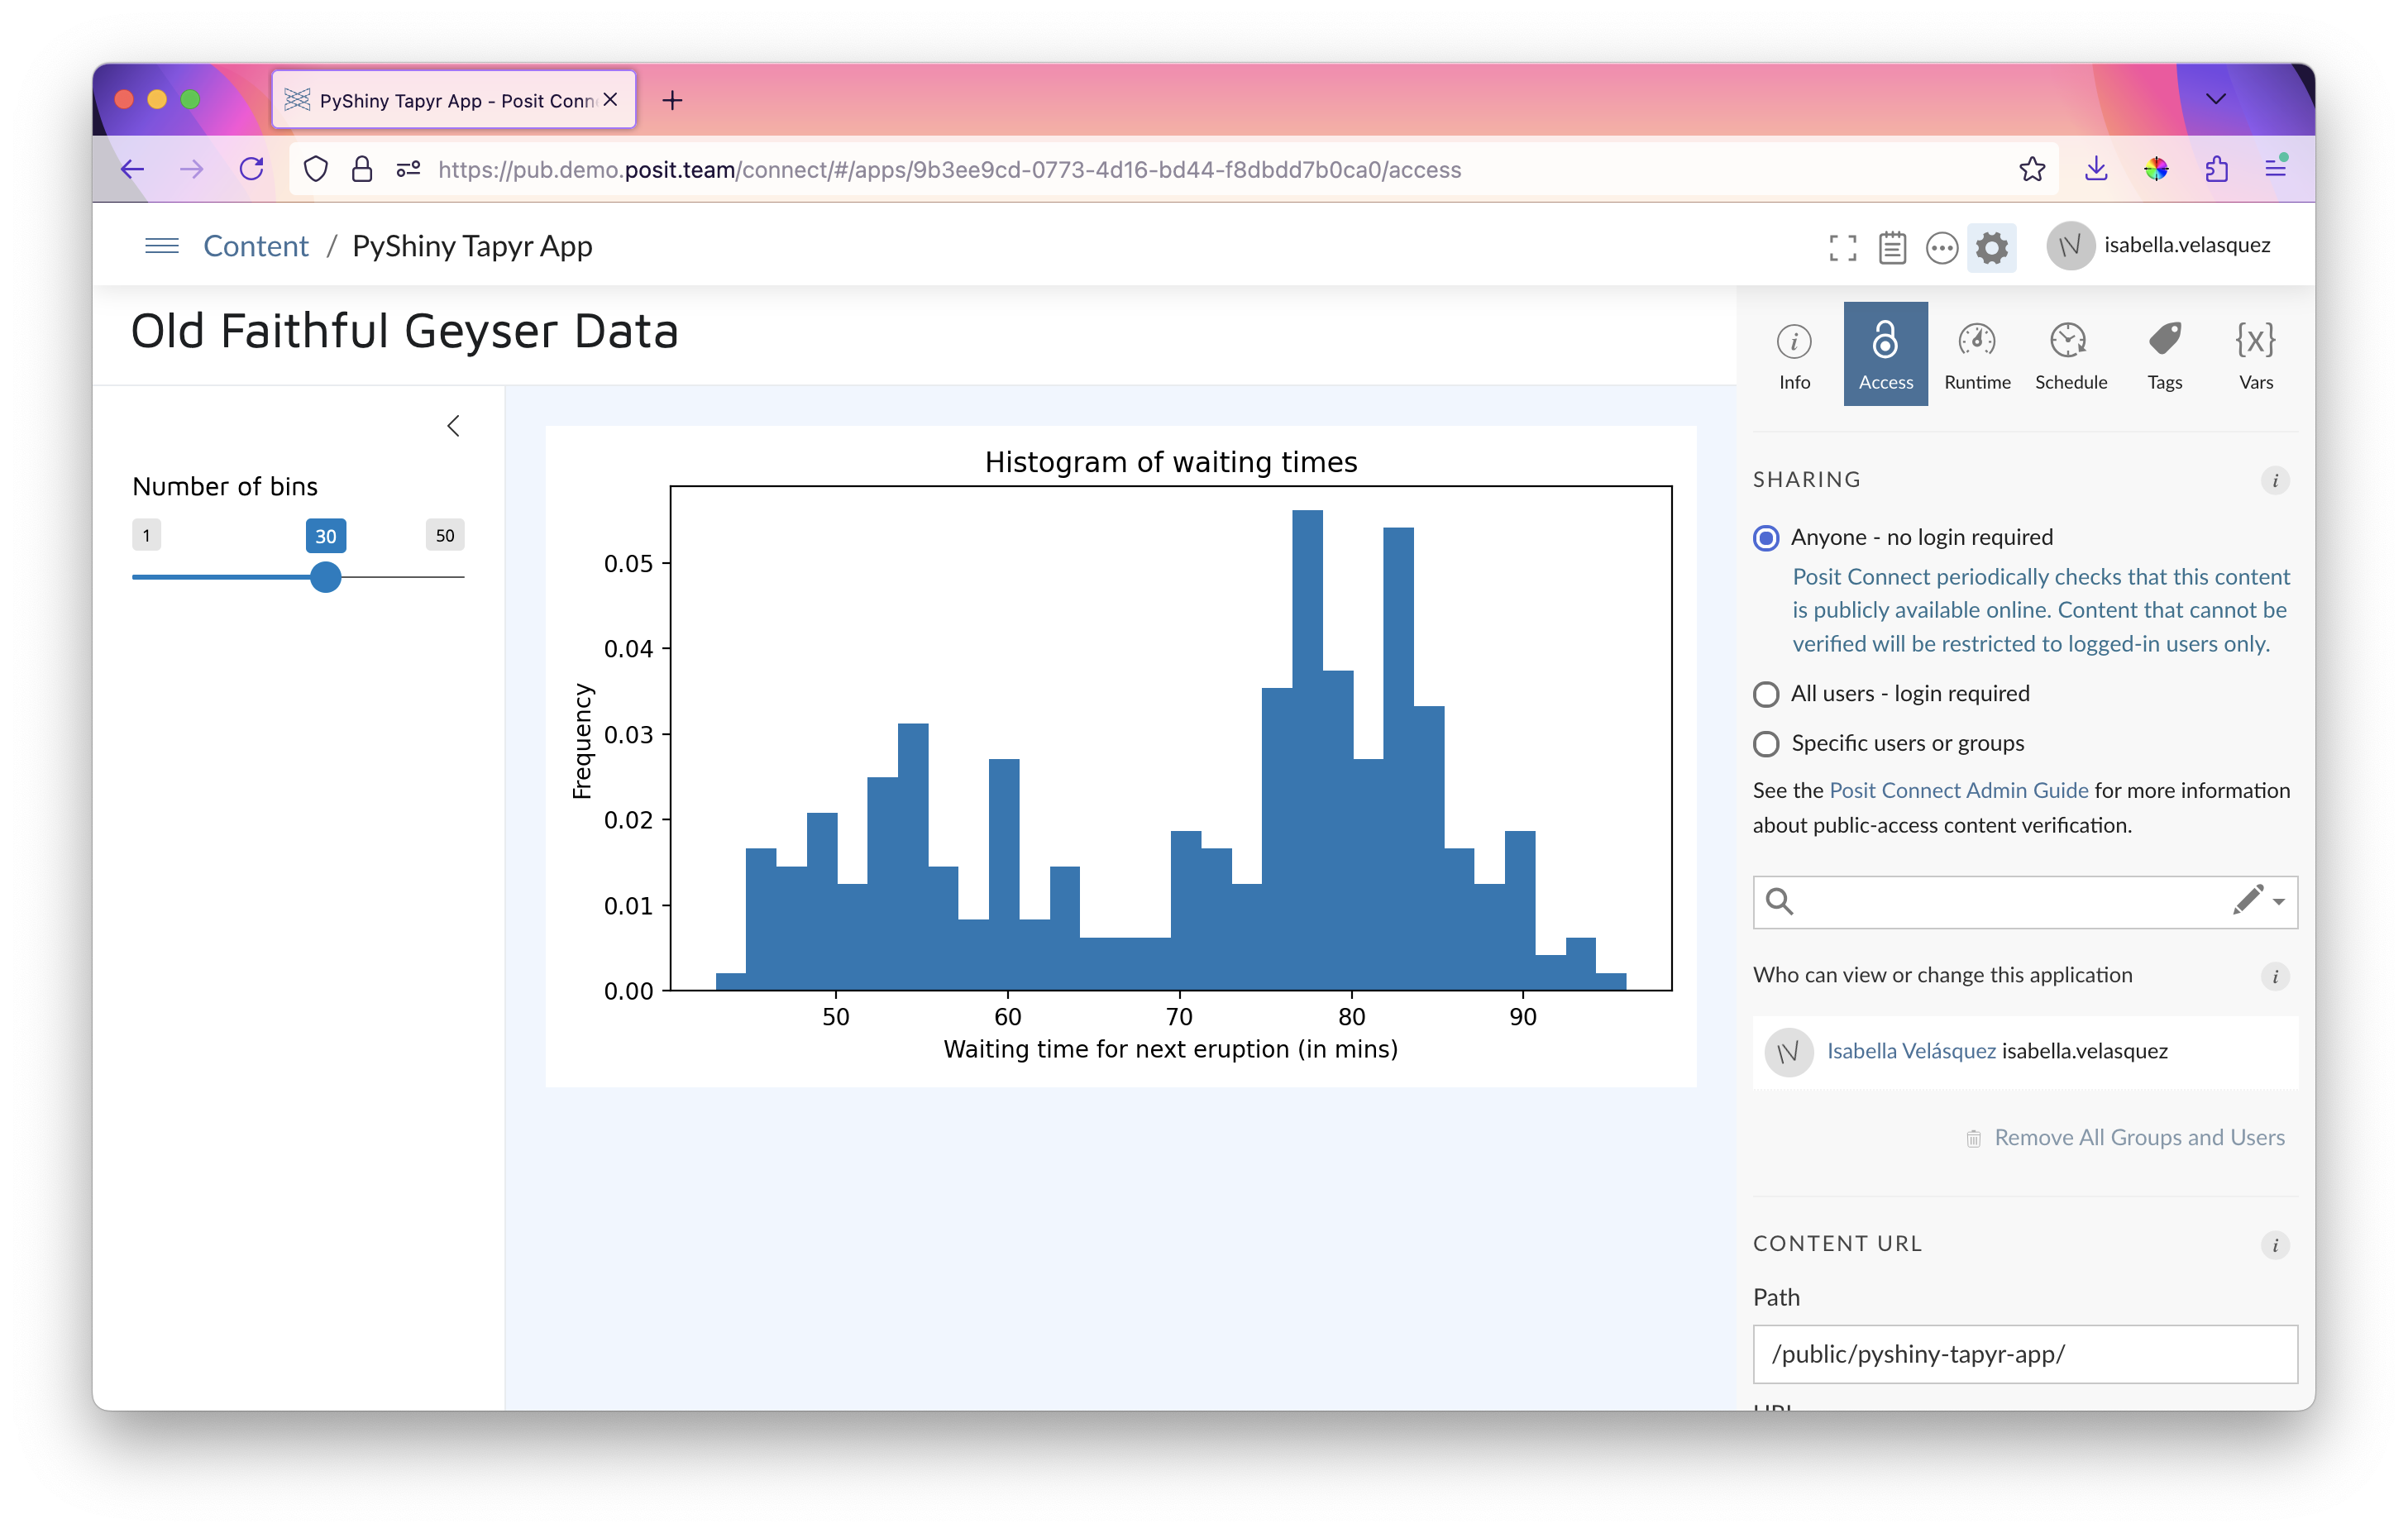Open the viewer/collaborator pencil dropdown

[2259, 901]
